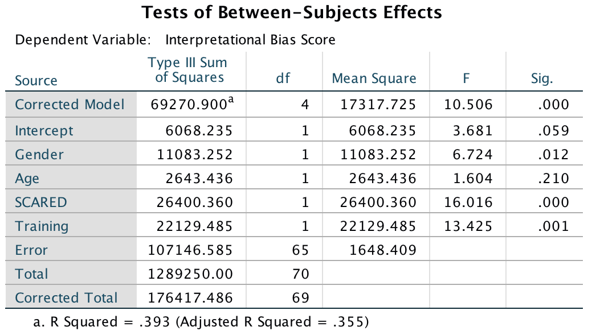Click the Training row label
The height and width of the screenshot is (331, 596).
coord(42,226)
